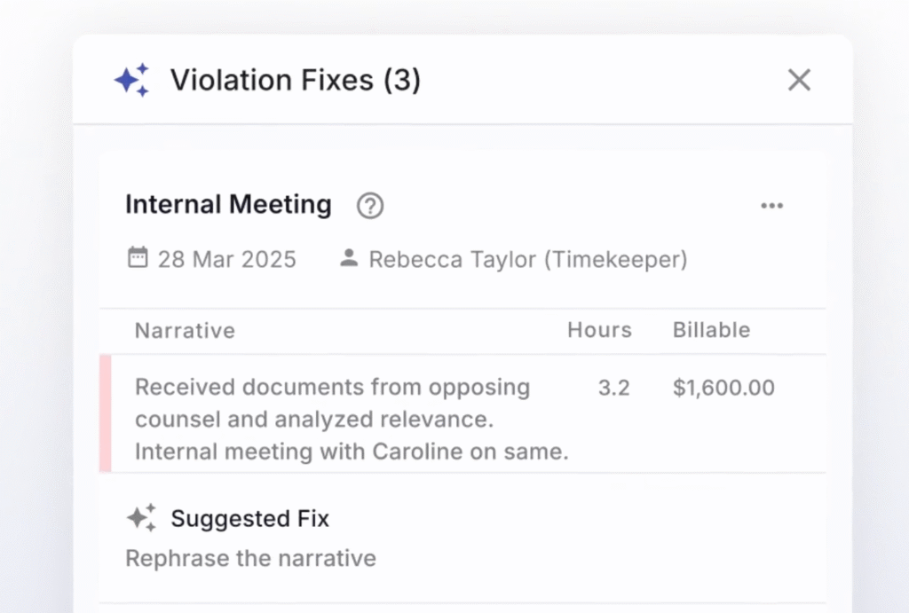Close the Violation Fixes panel
The height and width of the screenshot is (613, 909).
point(799,81)
